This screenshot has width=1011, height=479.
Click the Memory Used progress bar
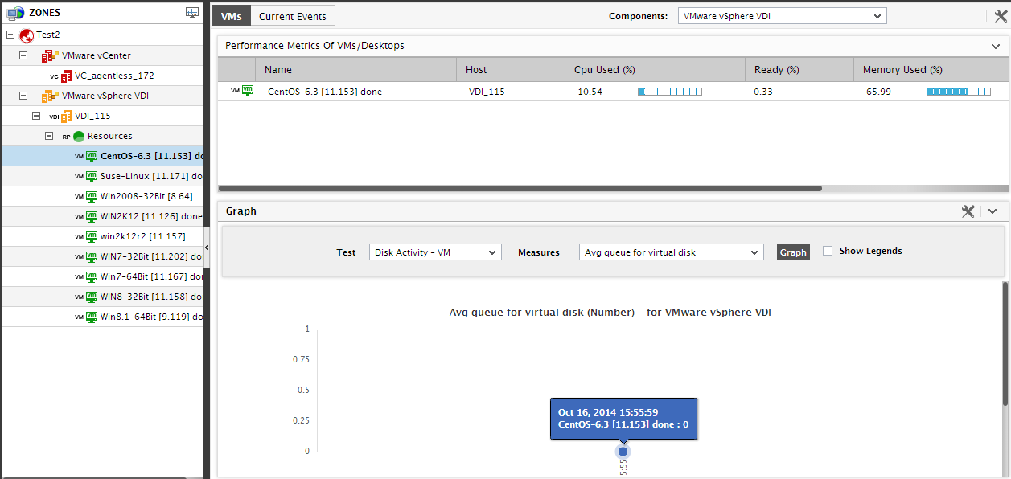pyautogui.click(x=959, y=92)
